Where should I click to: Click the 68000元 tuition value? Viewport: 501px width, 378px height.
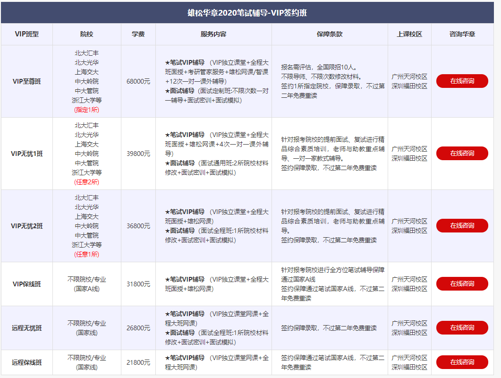point(138,81)
